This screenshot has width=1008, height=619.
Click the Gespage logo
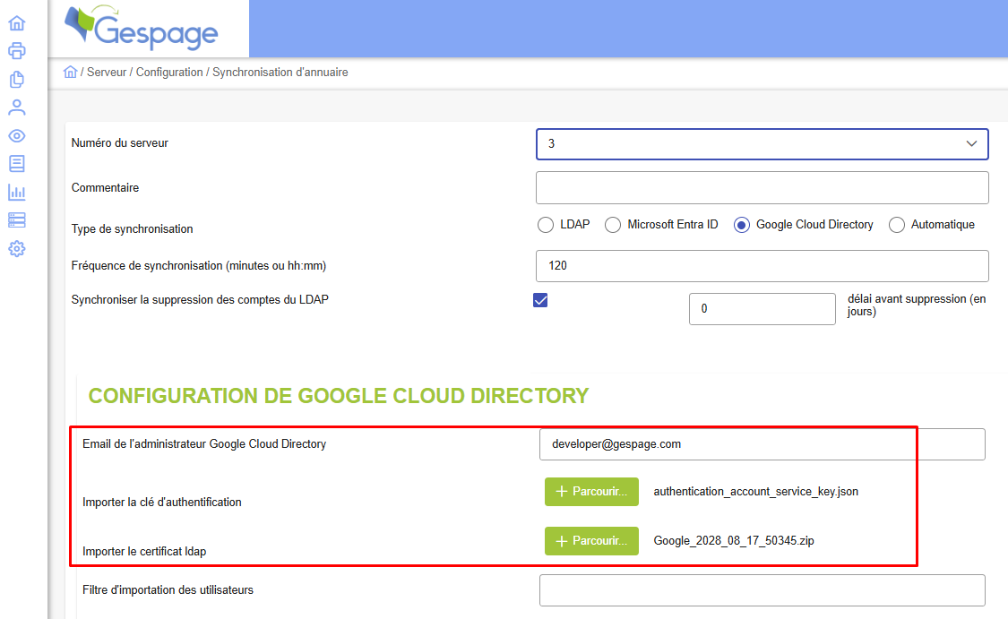click(142, 28)
